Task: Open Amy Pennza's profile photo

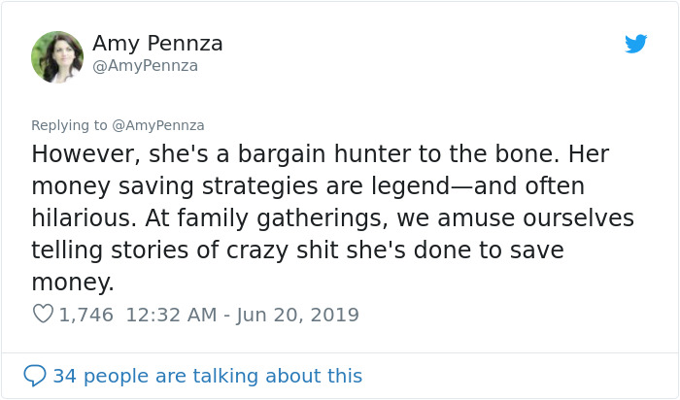Action: (56, 56)
